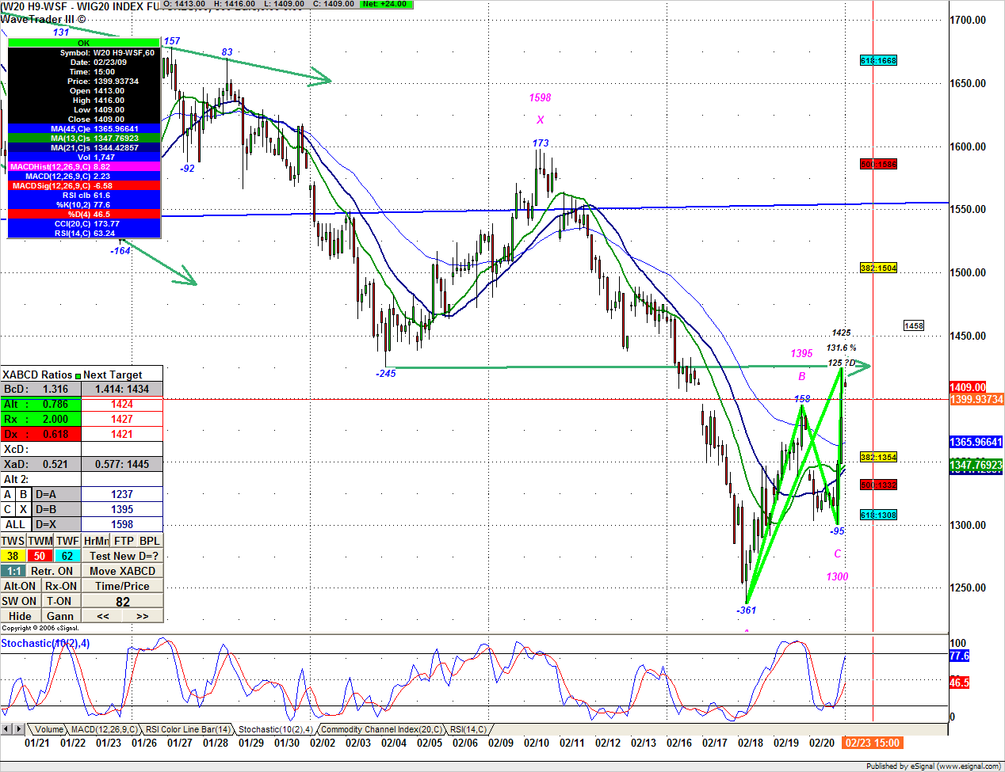Select the Stochastic(10(2),4) tab
Image resolution: width=1005 pixels, height=772 pixels.
coord(275,729)
